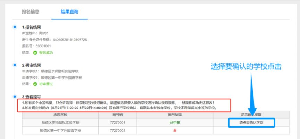
Task: Select the 结果查询 tab
Action: pos(69,12)
